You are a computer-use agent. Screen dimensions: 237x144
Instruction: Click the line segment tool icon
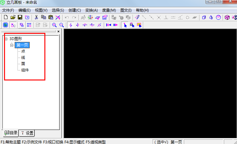(144, 17)
